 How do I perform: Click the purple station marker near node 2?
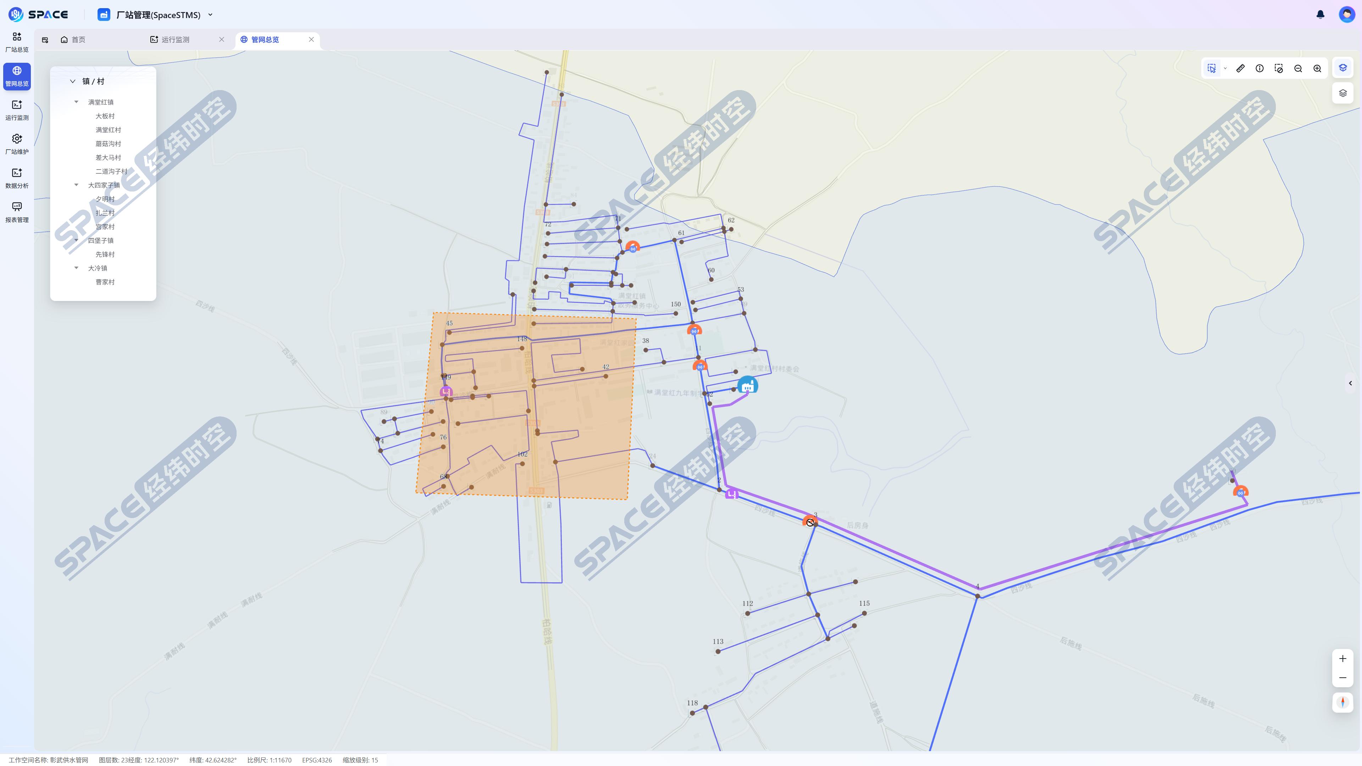(731, 494)
